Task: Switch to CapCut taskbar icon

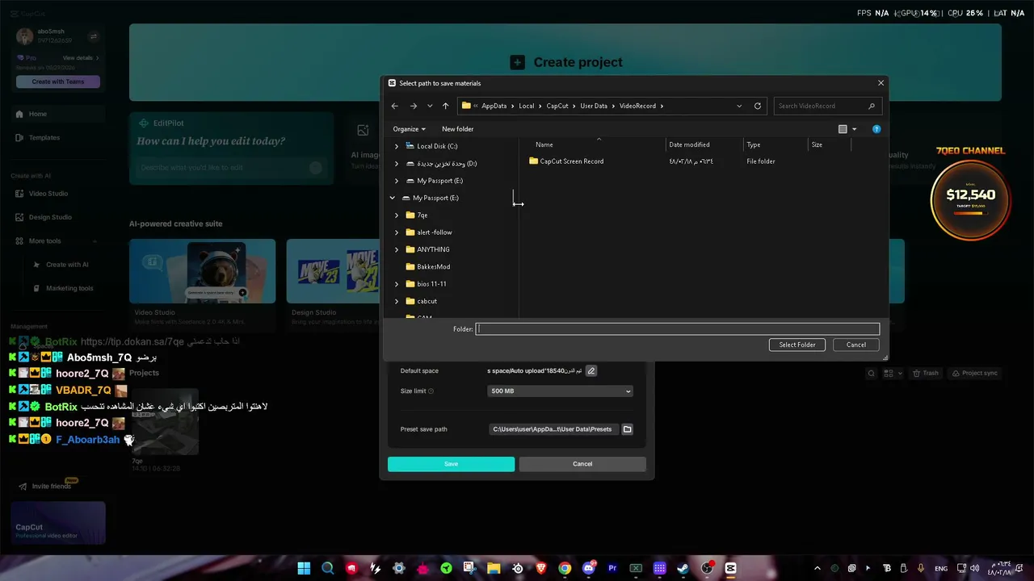Action: (731, 568)
